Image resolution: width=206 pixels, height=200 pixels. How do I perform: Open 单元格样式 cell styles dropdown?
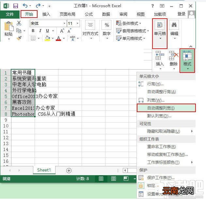coord(131,38)
